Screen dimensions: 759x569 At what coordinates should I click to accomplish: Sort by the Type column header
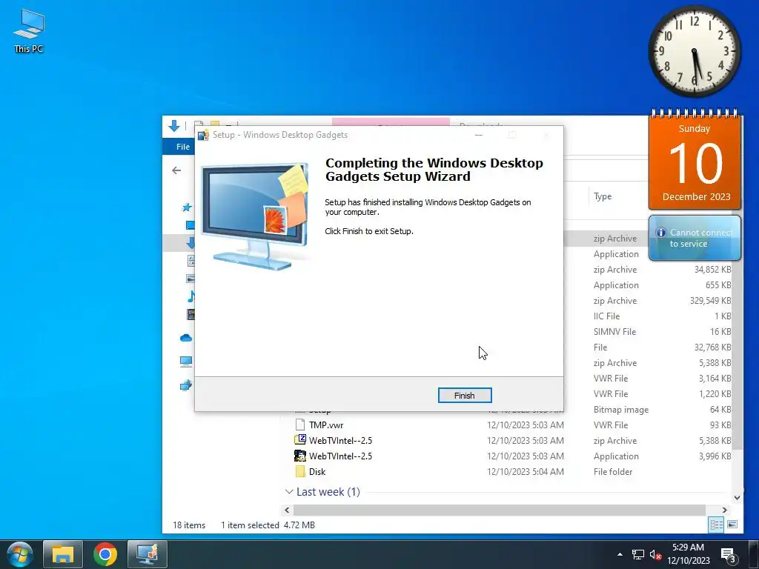(603, 196)
